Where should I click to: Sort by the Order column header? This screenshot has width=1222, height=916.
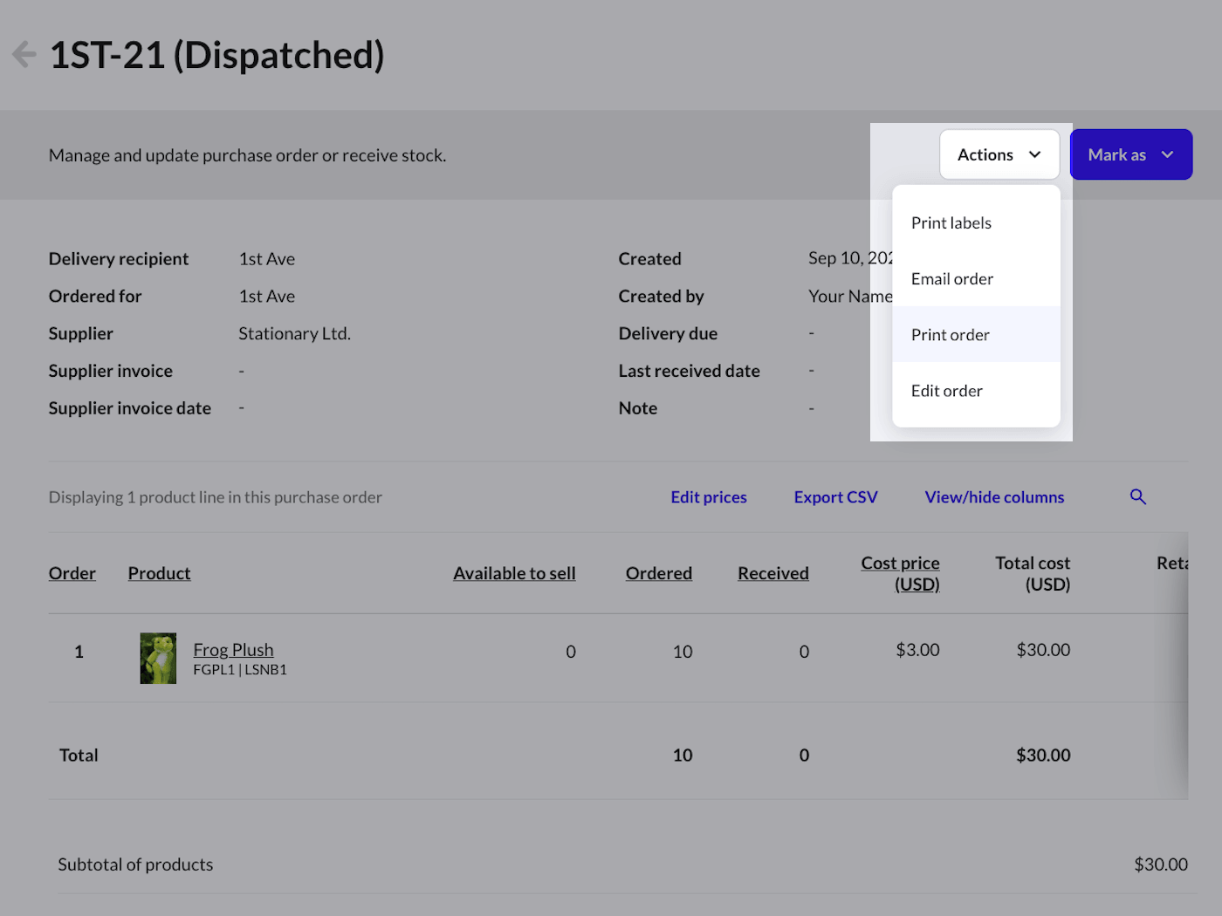coord(72,573)
